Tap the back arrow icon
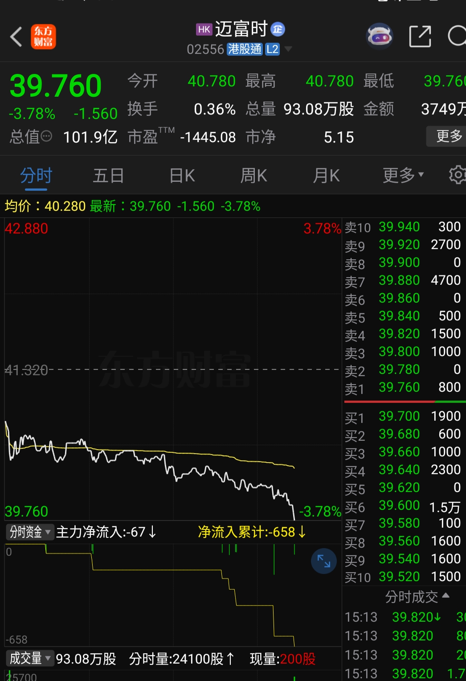Viewport: 466px width, 681px height. 16,37
